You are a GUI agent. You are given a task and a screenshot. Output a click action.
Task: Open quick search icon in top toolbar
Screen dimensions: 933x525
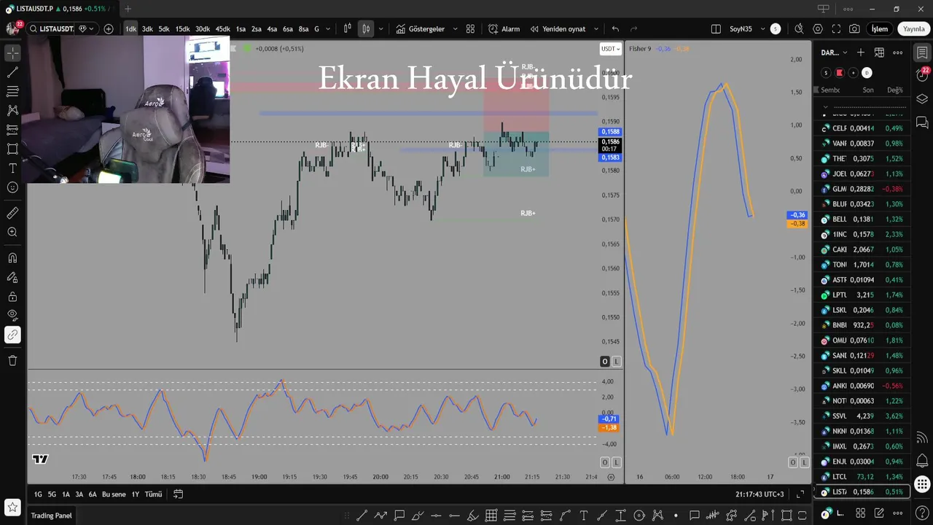799,29
